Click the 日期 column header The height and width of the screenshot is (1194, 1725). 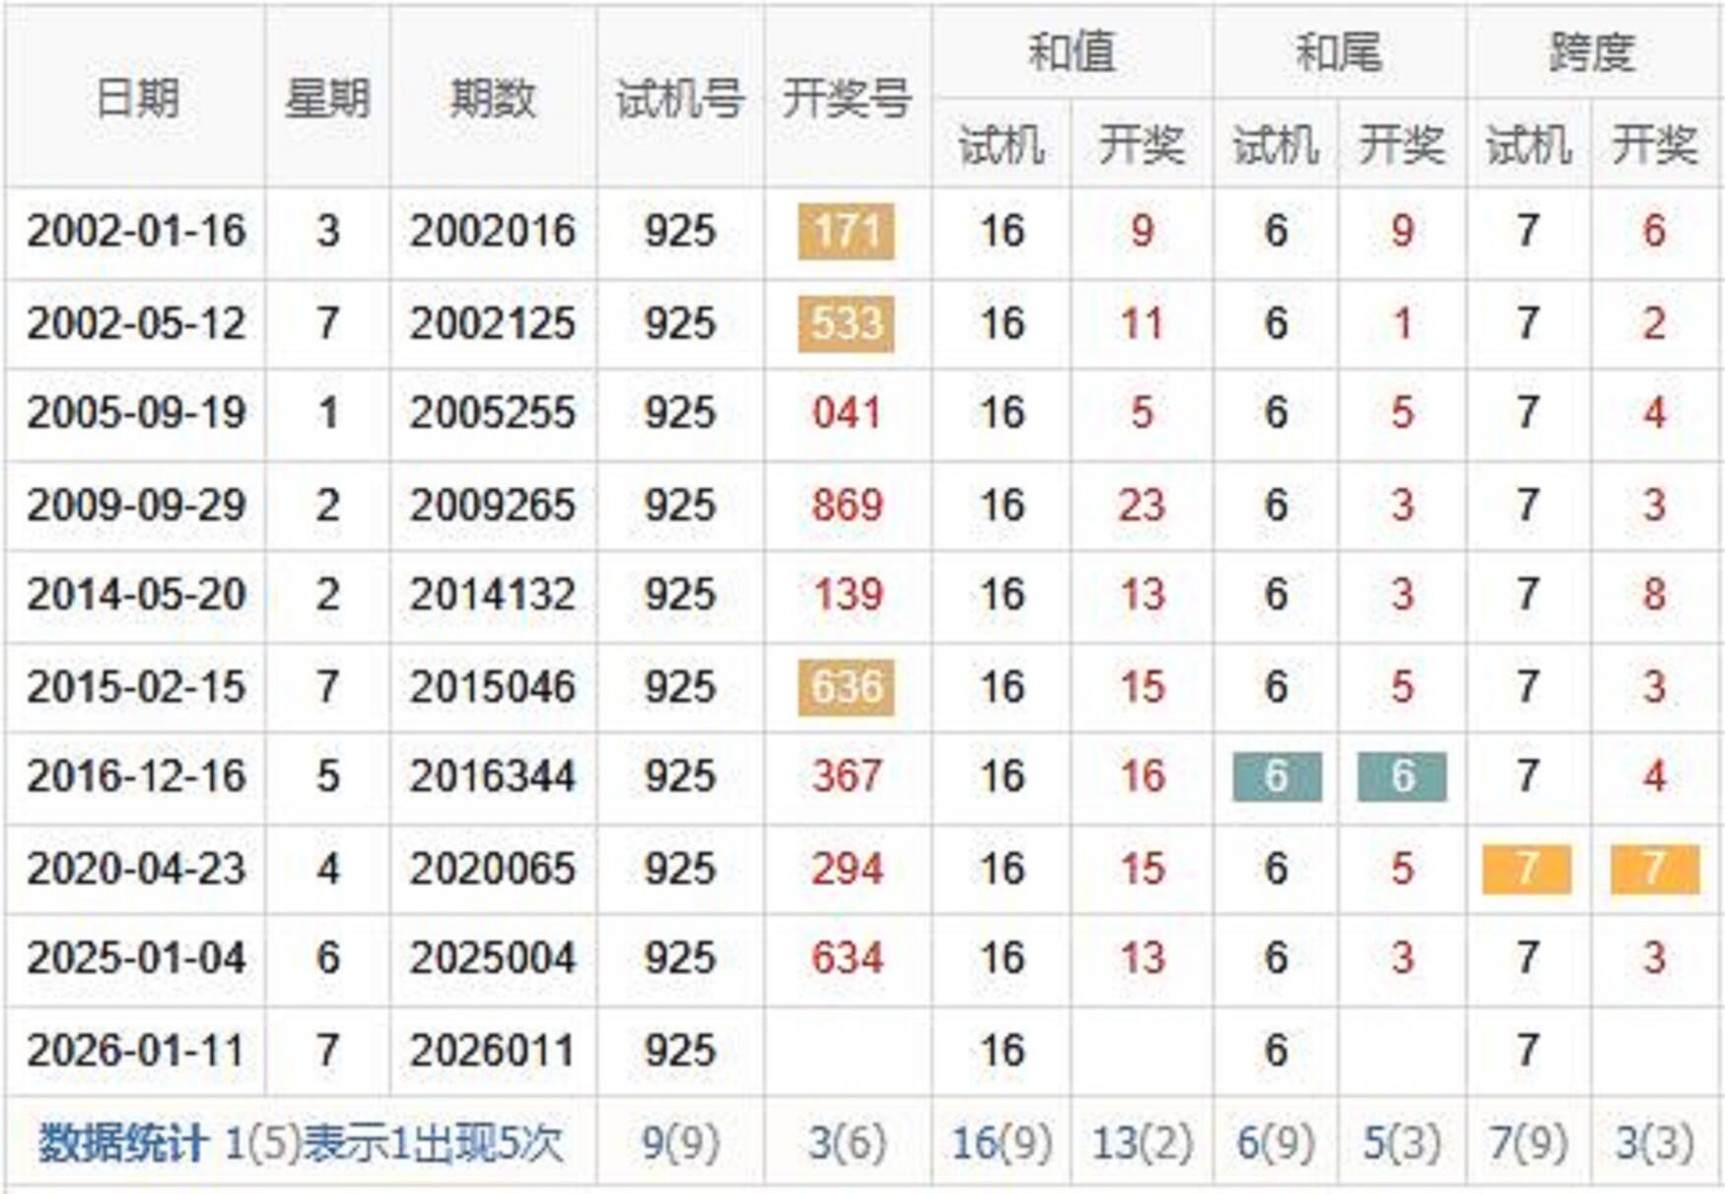136,98
